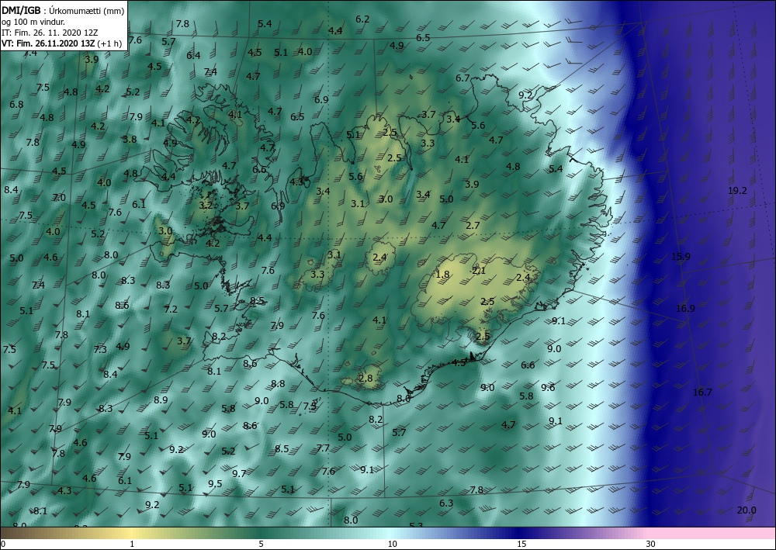The image size is (776, 550).
Task: Click the legend tick label 30
Action: (x=651, y=545)
